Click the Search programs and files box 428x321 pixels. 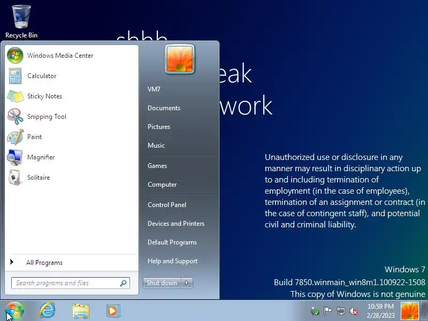coord(71,283)
